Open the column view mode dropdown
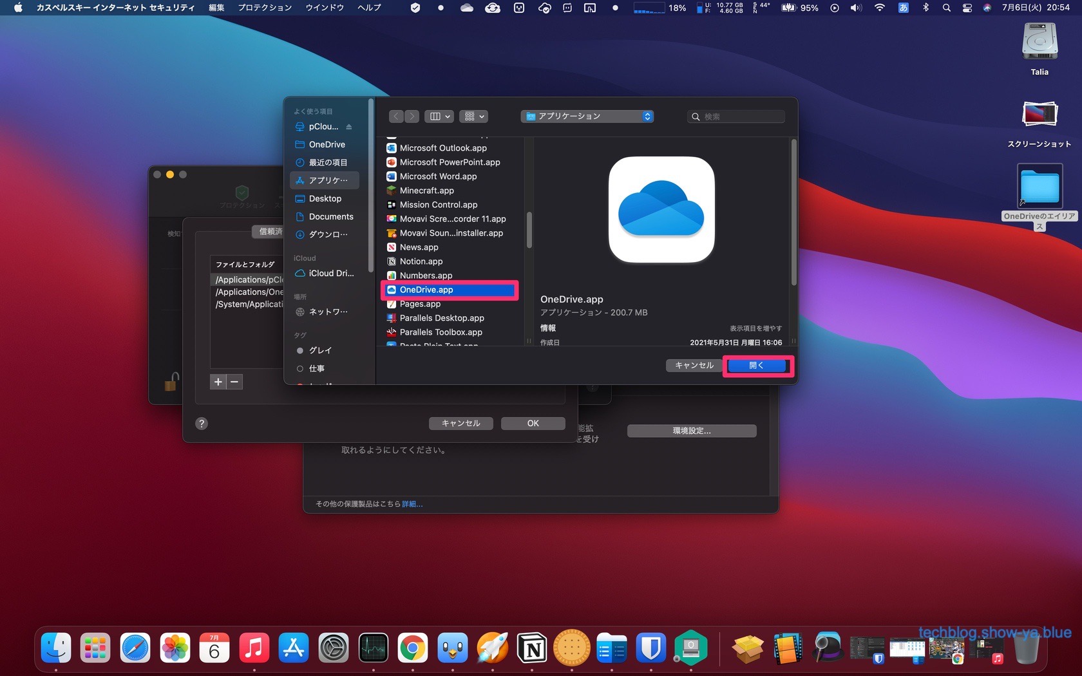The width and height of the screenshot is (1082, 676). tap(440, 117)
